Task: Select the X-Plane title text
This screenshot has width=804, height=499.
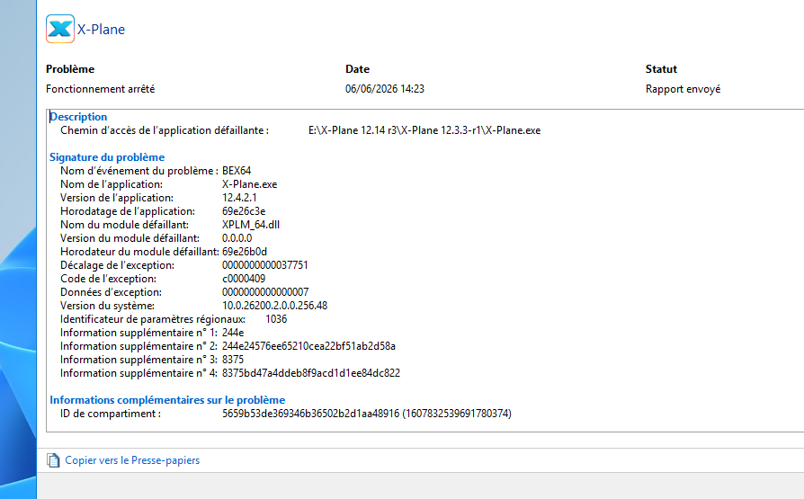Action: pos(101,30)
